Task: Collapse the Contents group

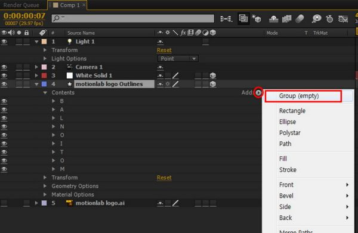Action: click(x=45, y=93)
